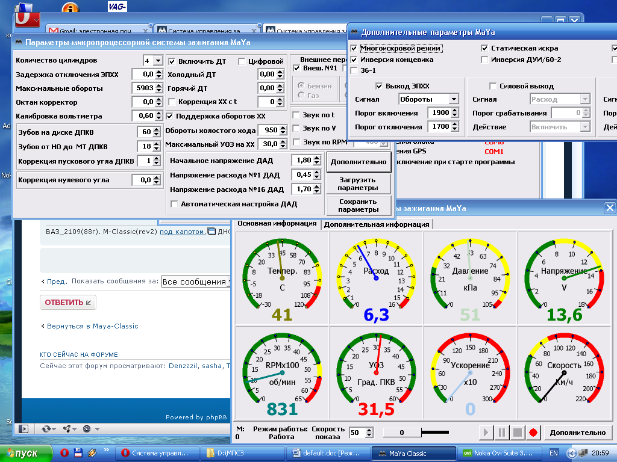
Task: Follow the Вернуться в Maya-Classic link
Action: pos(92,326)
